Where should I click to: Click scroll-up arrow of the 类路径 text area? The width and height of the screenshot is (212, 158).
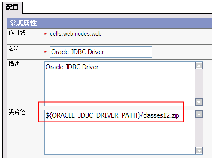pyautogui.click(x=199, y=114)
